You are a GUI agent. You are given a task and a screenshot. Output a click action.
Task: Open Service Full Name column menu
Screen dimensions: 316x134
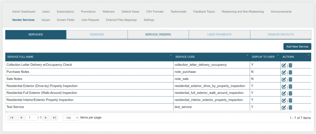[x=171, y=55]
